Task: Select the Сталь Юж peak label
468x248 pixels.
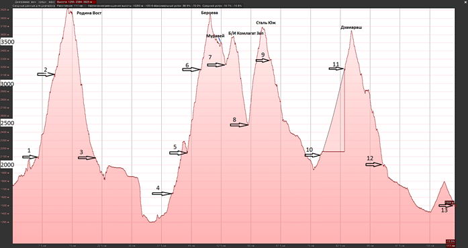Action: (x=266, y=23)
